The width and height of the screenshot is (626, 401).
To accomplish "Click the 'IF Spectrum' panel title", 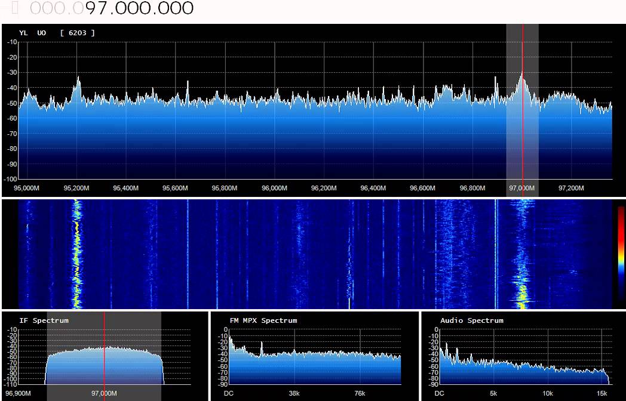I will click(44, 320).
